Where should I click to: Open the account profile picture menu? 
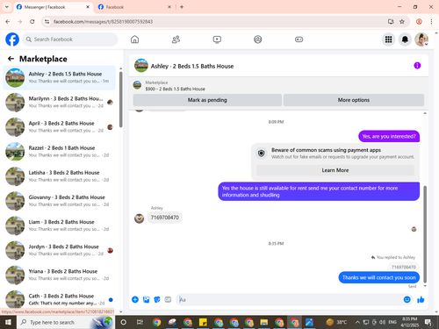[x=421, y=39]
